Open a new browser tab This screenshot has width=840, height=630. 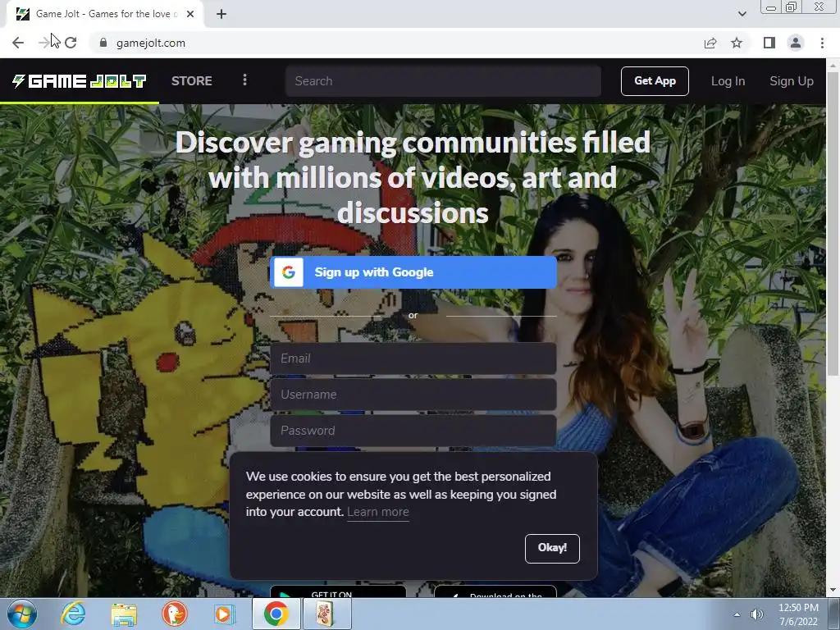click(221, 14)
